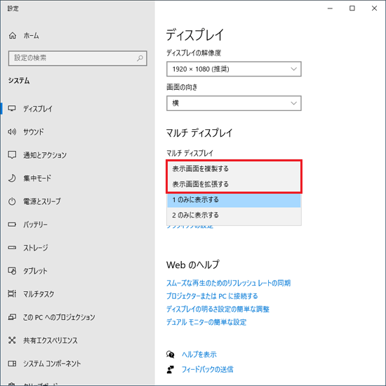386x386 pixels.
Task: Click the 設定の検索 search field
Action: tap(77, 58)
